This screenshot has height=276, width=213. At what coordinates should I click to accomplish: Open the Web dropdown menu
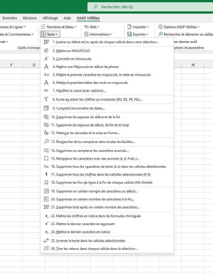92,27
